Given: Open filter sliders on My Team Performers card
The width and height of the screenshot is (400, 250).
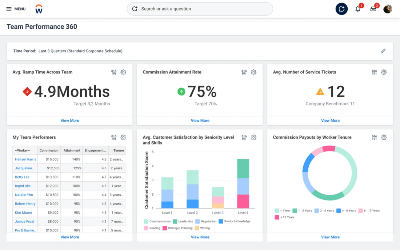Looking at the screenshot, I should (x=114, y=137).
